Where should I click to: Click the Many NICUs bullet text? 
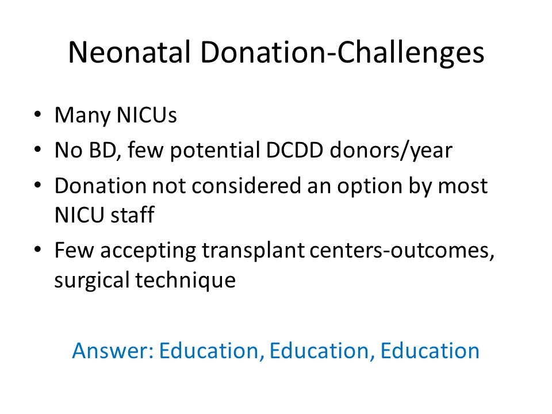(116, 116)
